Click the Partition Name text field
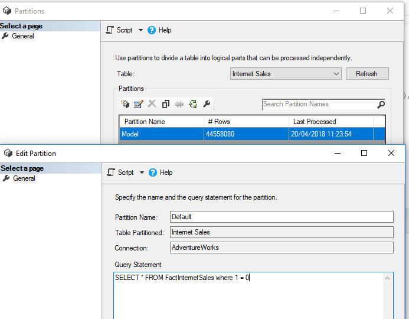Viewport: 409px width, 319px height. tap(282, 217)
